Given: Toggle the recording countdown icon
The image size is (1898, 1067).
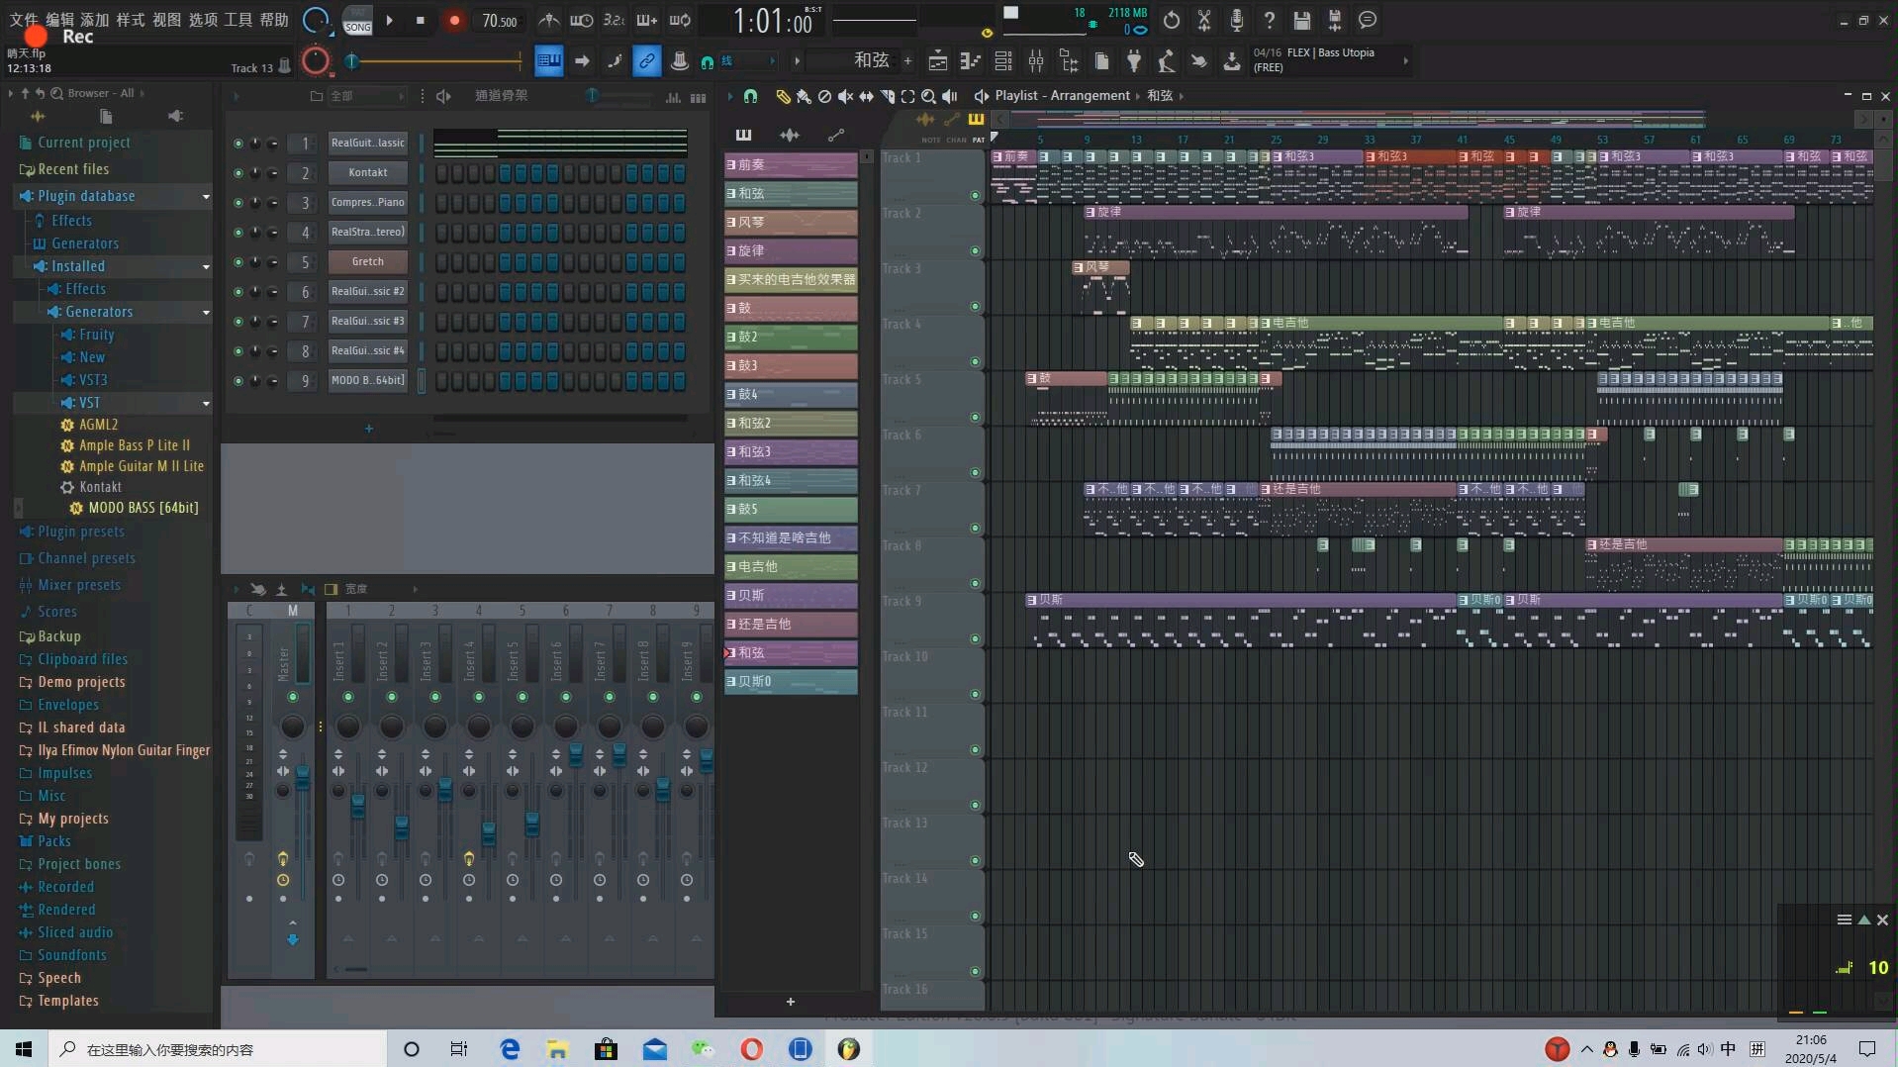Looking at the screenshot, I should [615, 20].
